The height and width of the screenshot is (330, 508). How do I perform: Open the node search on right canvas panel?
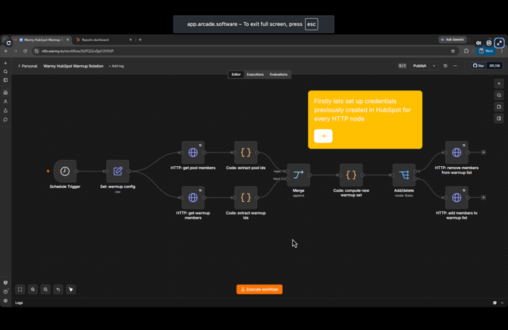point(499,96)
